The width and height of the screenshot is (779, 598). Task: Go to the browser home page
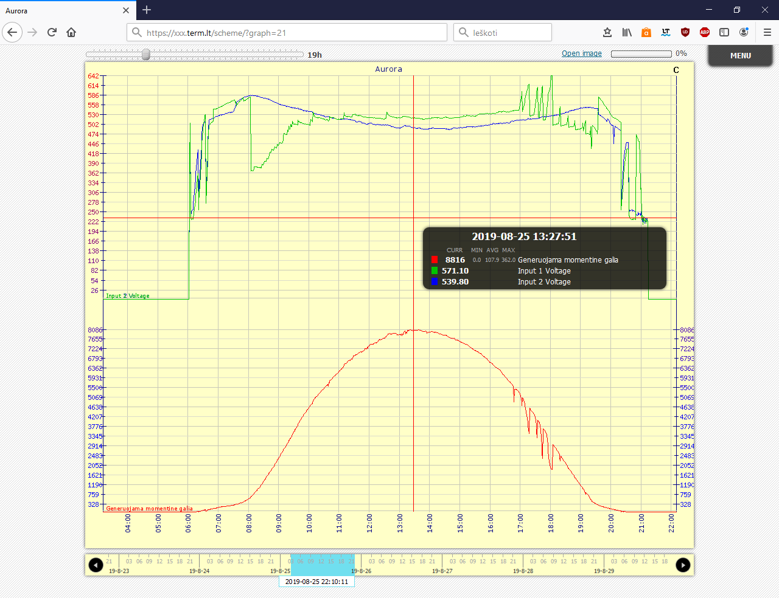[x=71, y=32]
